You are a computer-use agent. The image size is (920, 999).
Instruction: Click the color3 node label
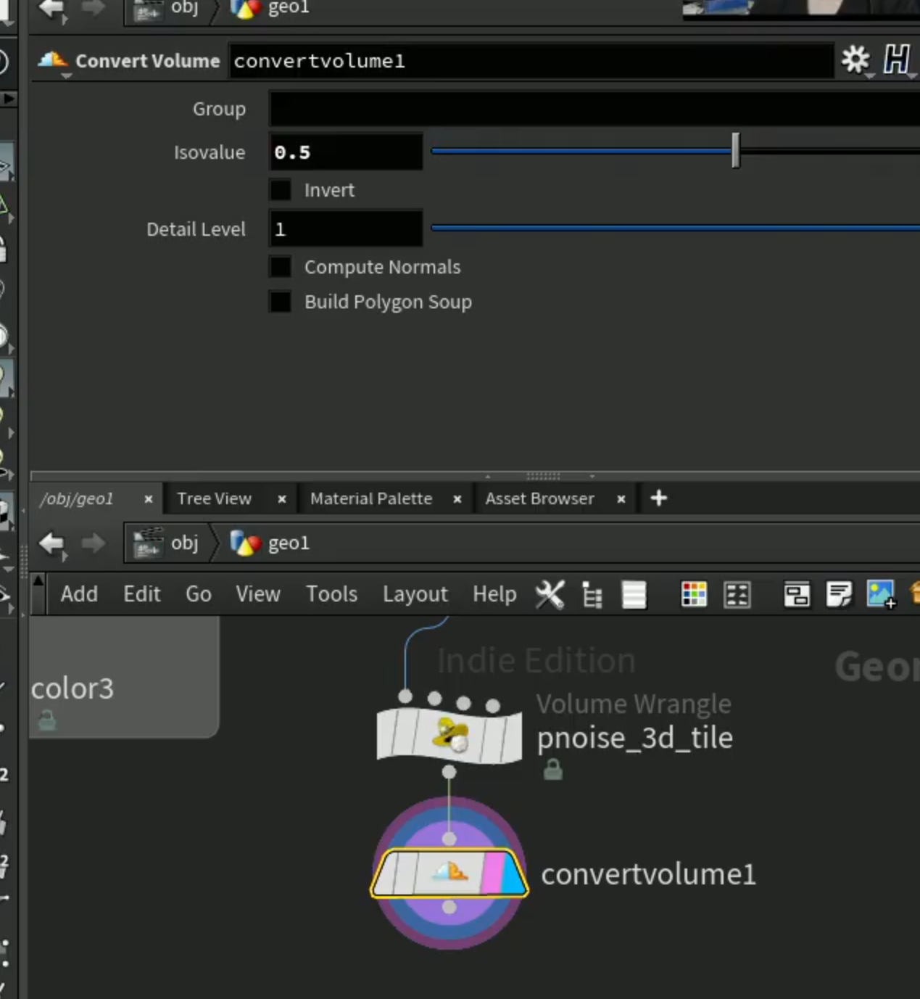(72, 688)
